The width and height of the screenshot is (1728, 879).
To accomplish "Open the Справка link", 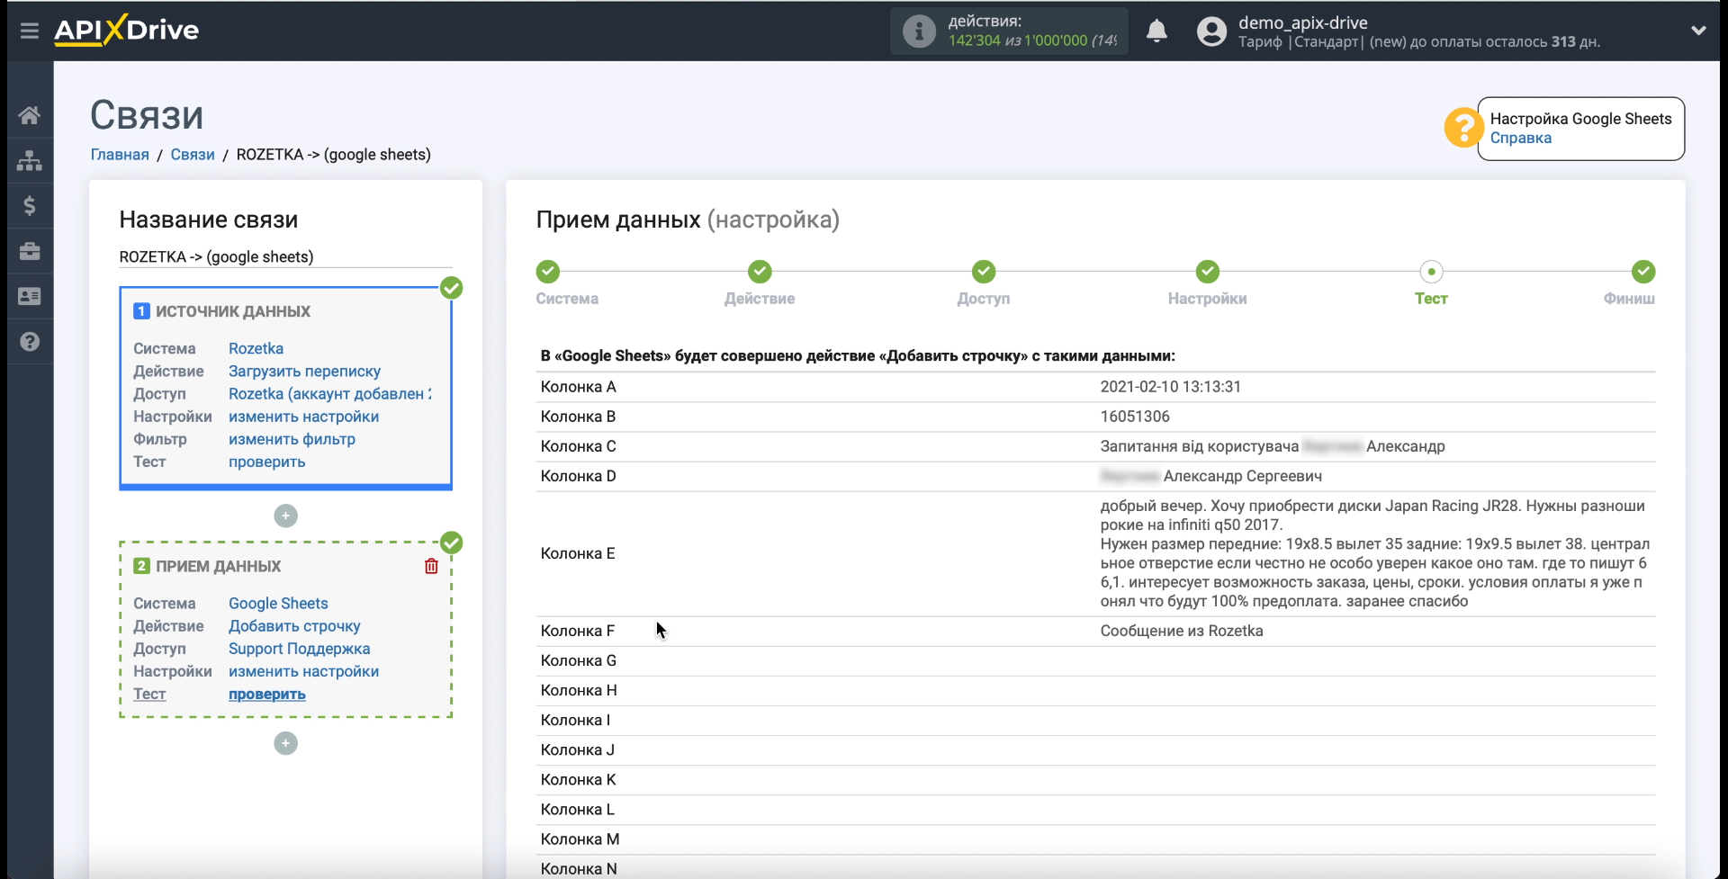I will [1520, 138].
